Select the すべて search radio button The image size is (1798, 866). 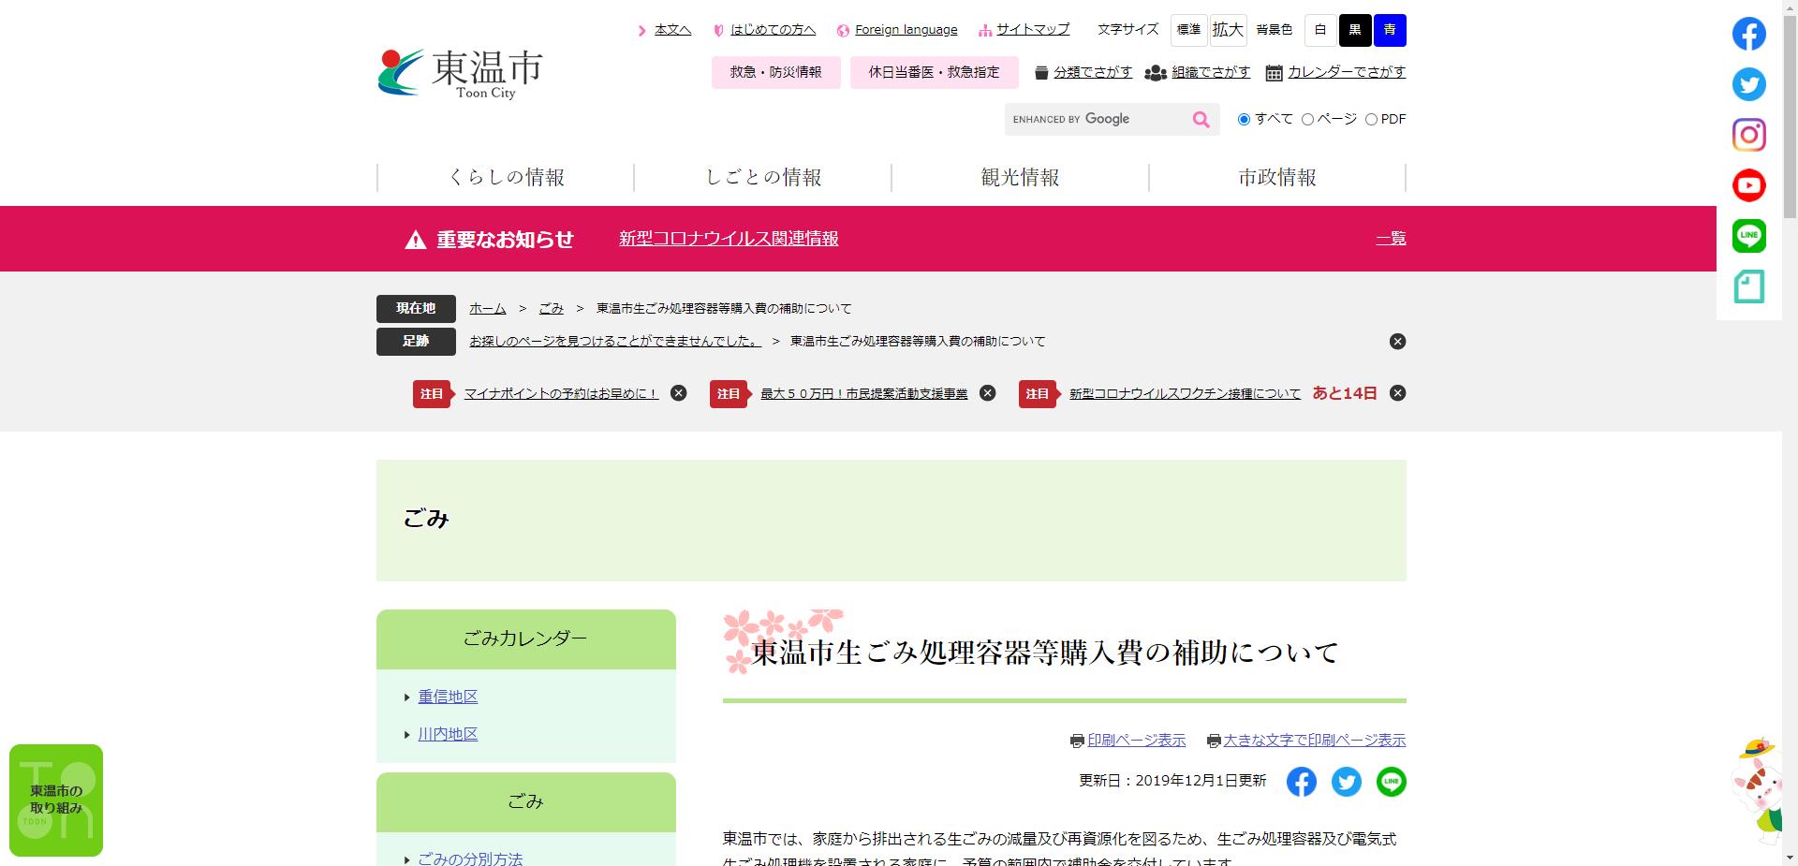1244,119
